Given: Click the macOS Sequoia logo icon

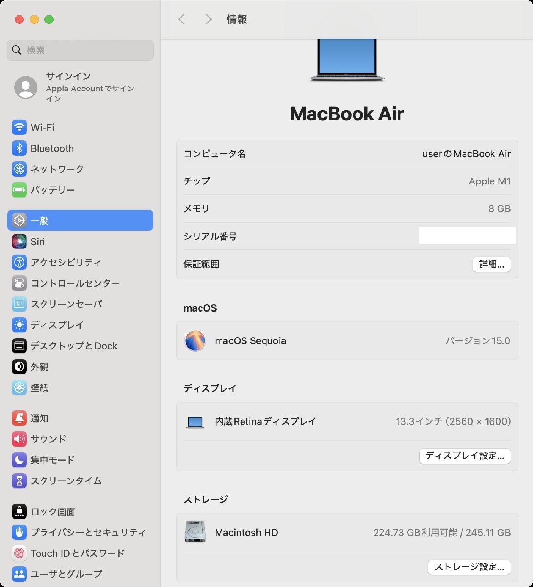Looking at the screenshot, I should (195, 341).
